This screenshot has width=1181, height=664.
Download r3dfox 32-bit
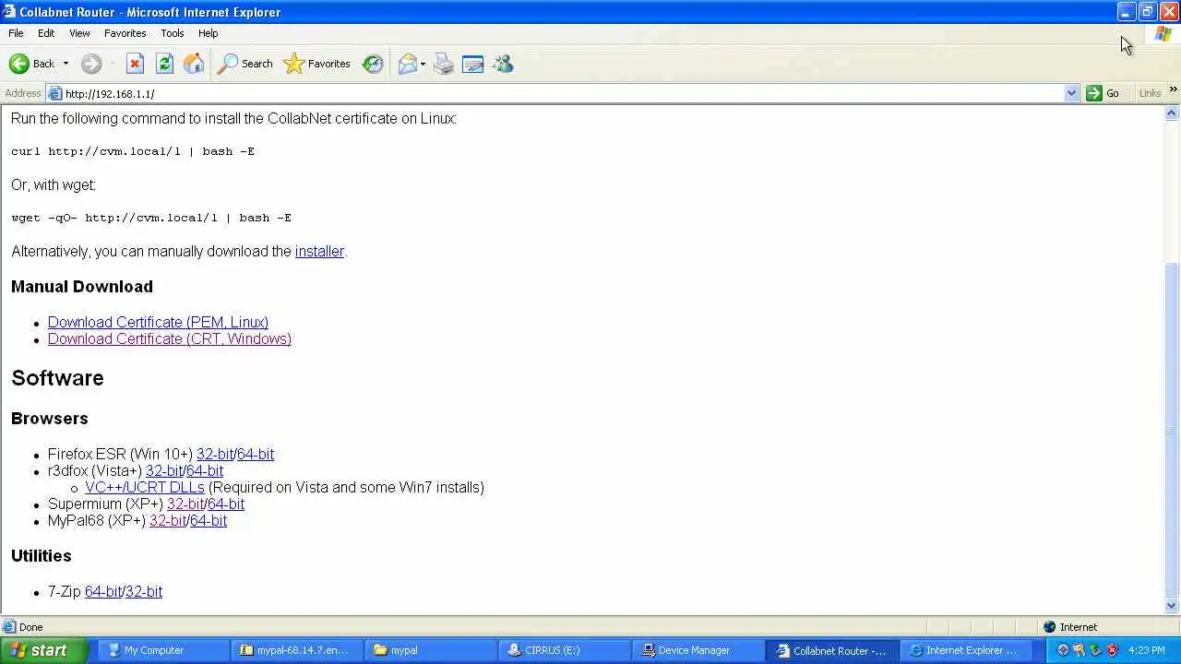pos(164,470)
